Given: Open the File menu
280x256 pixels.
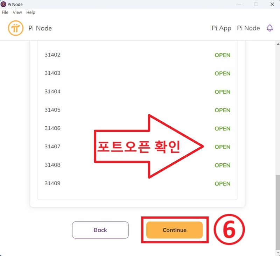Looking at the screenshot, I should tap(5, 12).
